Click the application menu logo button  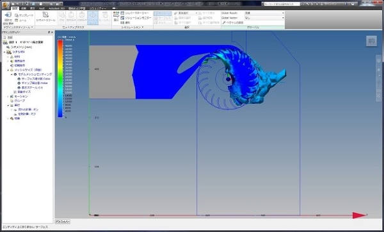pyautogui.click(x=6, y=5)
